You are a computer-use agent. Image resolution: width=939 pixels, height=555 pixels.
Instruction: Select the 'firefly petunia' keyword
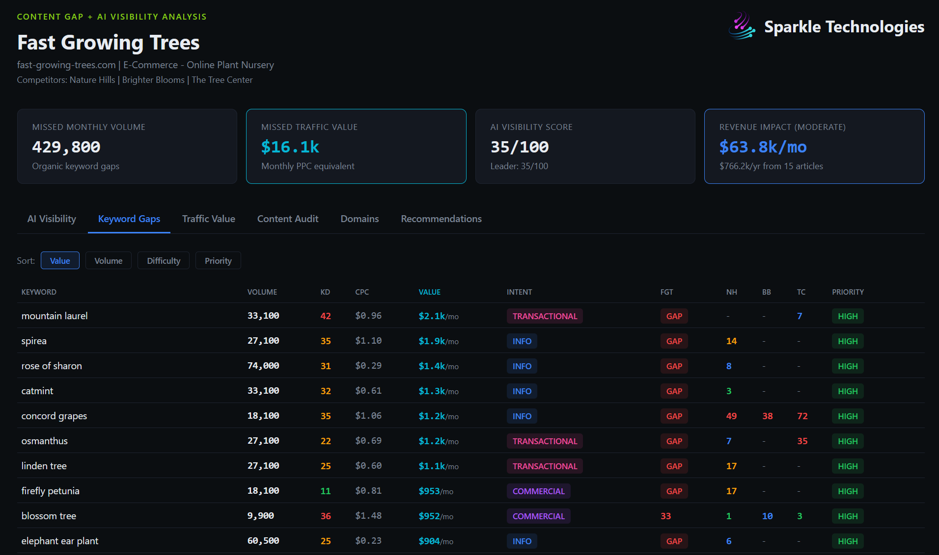50,491
